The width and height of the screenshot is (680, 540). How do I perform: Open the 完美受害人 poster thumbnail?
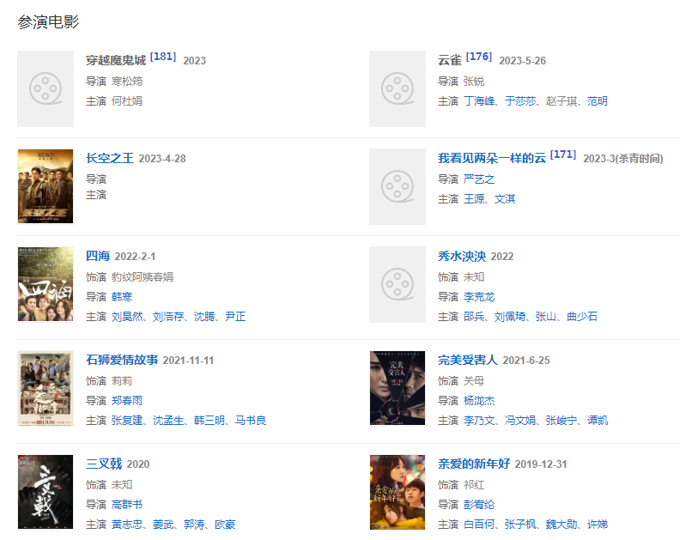(x=398, y=388)
